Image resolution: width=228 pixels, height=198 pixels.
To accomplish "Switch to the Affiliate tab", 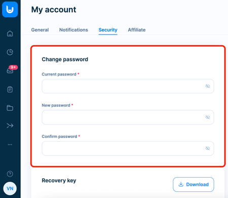I will [x=137, y=30].
